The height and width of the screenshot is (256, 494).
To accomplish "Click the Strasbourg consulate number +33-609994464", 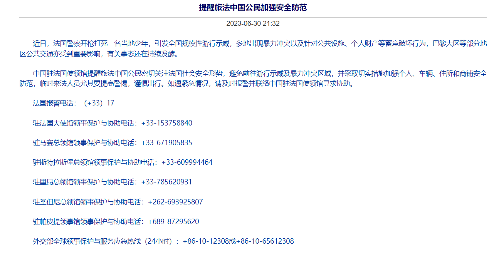I will tap(187, 162).
